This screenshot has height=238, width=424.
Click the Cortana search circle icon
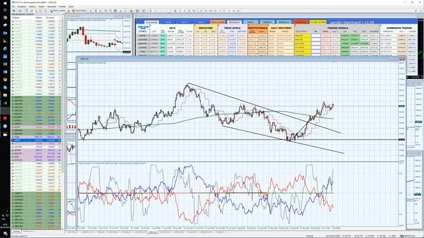(5, 10)
